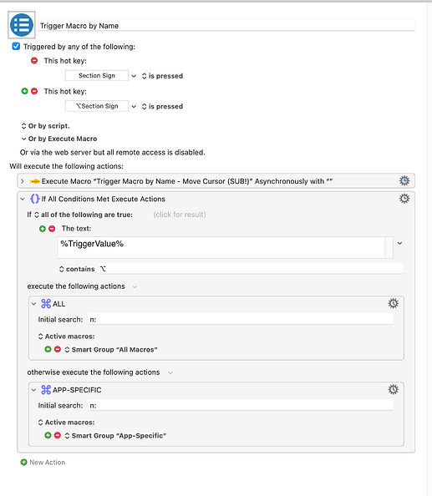Expand the Execute Macro action row
Screen dimensions: 432x496
tap(23, 181)
